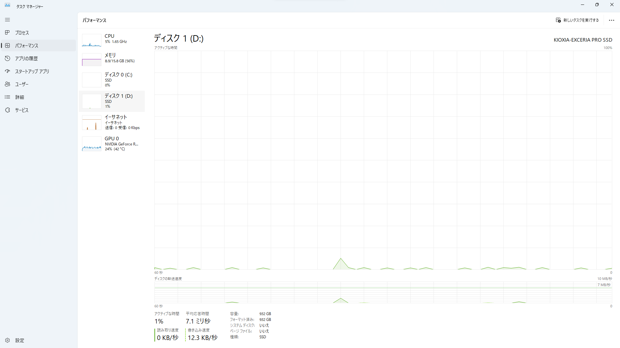The width and height of the screenshot is (620, 348).
Task: Click the 7 MB/秒 graph scale label
Action: (x=604, y=285)
